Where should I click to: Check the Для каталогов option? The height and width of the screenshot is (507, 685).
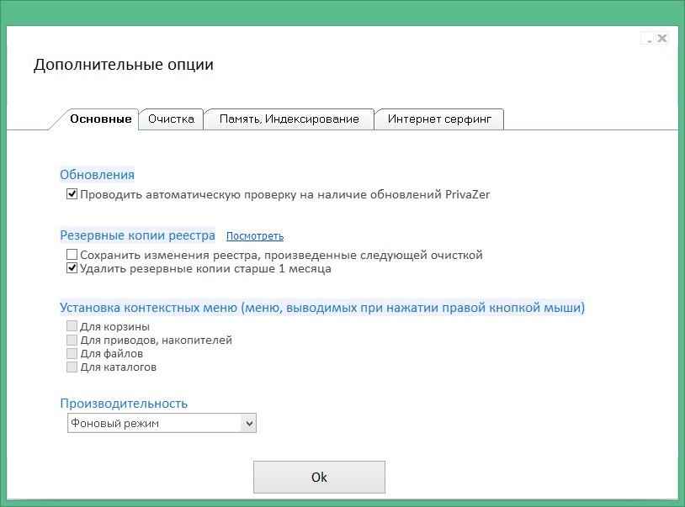(72, 367)
